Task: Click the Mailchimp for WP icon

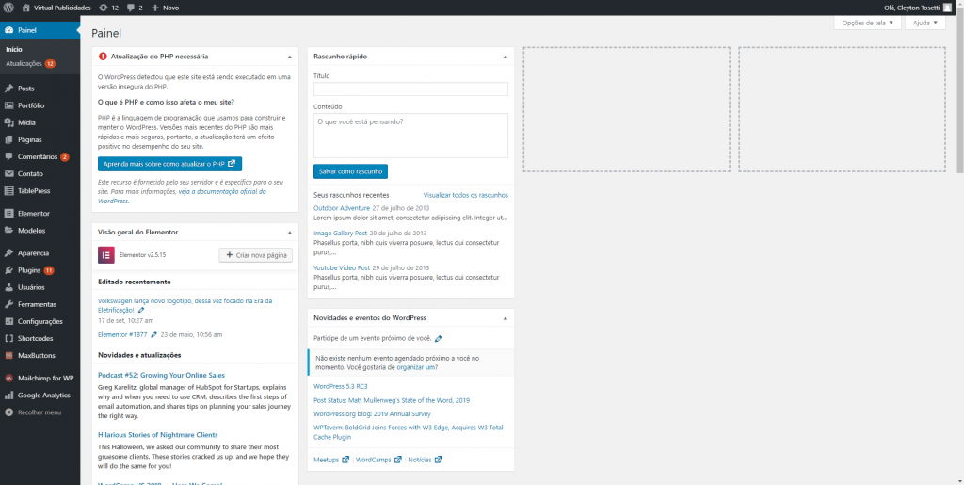Action: (8, 378)
